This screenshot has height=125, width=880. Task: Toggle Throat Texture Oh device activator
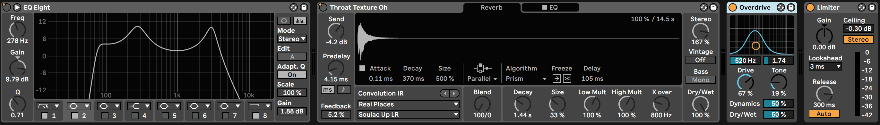click(323, 7)
